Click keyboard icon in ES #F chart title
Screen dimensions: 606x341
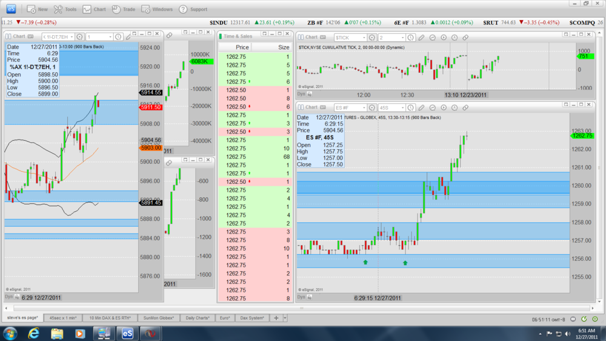[323, 107]
